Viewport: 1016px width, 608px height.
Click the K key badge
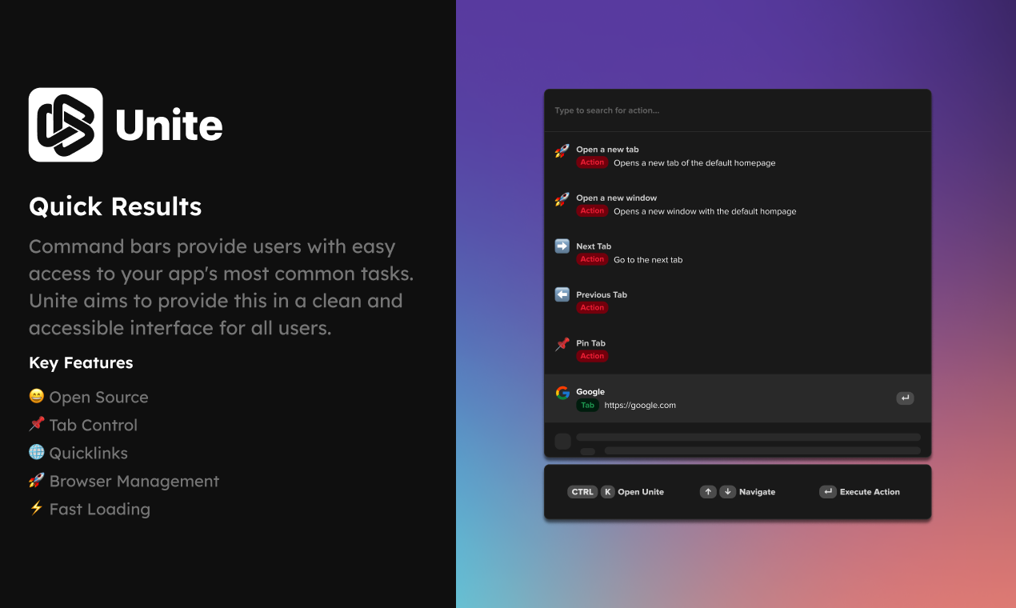coord(608,492)
